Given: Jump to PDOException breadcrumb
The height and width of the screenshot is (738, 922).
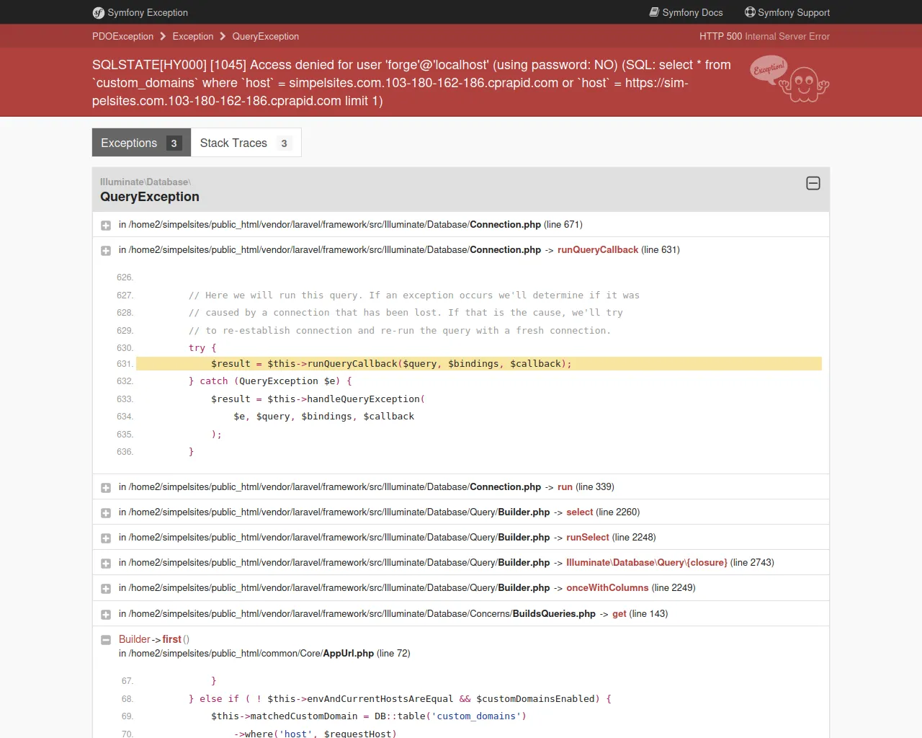Looking at the screenshot, I should coord(122,36).
